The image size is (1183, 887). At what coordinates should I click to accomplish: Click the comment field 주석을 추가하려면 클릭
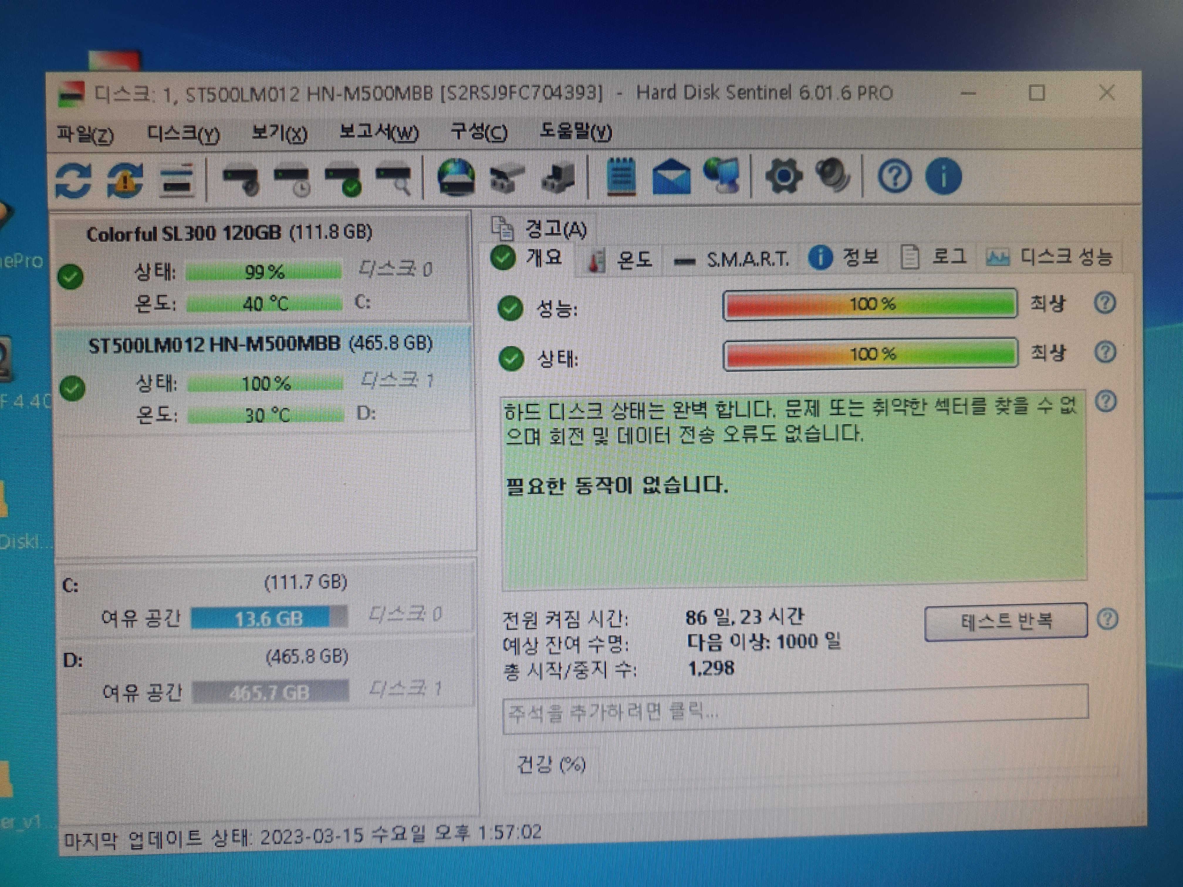coord(795,710)
